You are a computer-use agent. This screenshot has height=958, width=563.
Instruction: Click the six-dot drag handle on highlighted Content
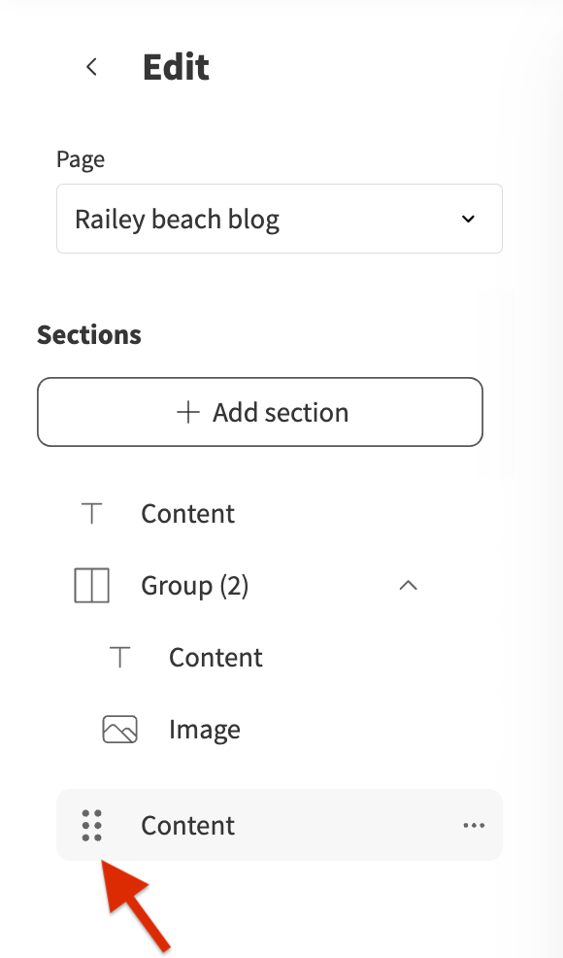[x=91, y=826]
